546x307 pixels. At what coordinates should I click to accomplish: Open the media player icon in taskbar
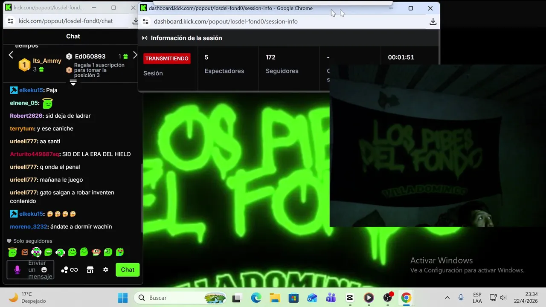(369, 298)
